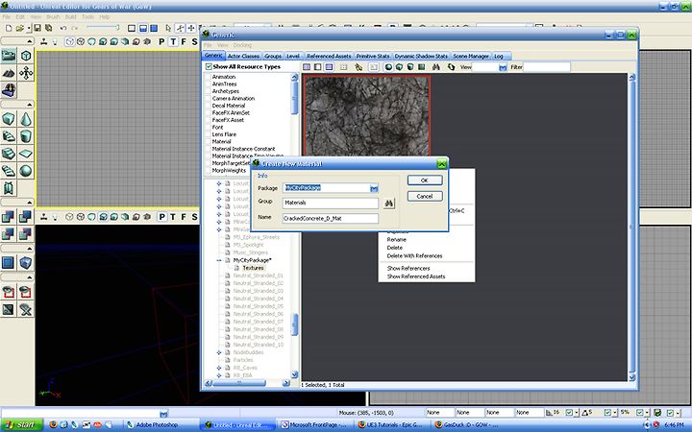Screen dimensions: 692x432
Task: Activate Camera mode in the left toolbox
Action: tap(9, 56)
